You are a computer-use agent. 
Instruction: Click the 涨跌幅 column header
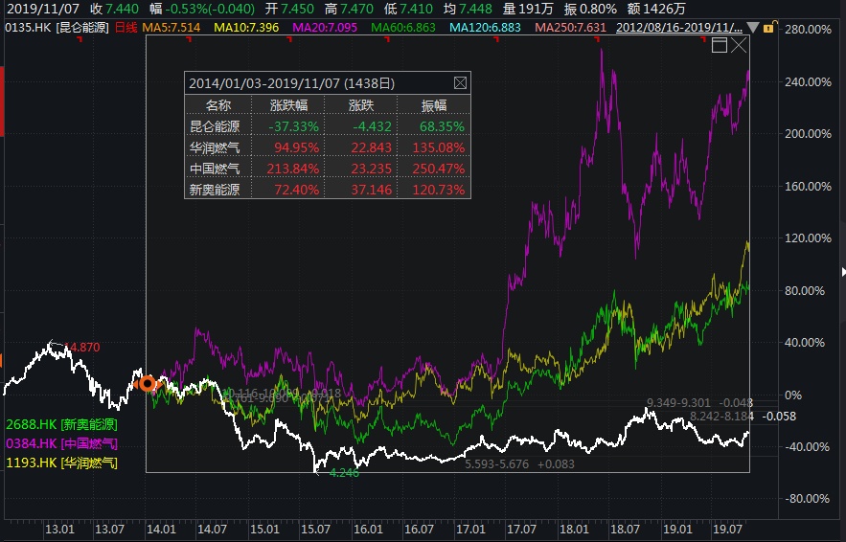pos(288,105)
